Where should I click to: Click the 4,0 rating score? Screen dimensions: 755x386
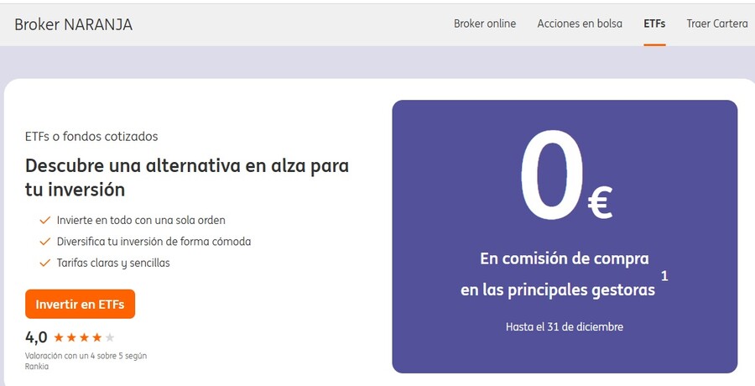point(36,337)
